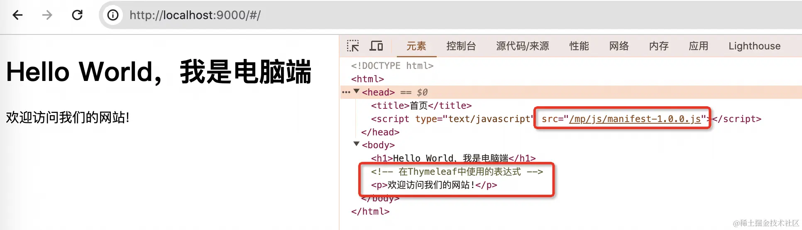This screenshot has height=230, width=802.
Task: Click the browser forward arrow
Action: tap(47, 15)
